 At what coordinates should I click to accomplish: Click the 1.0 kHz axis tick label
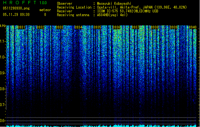click(3, 57)
